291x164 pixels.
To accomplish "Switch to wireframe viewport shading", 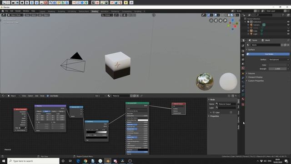I will (226, 15).
